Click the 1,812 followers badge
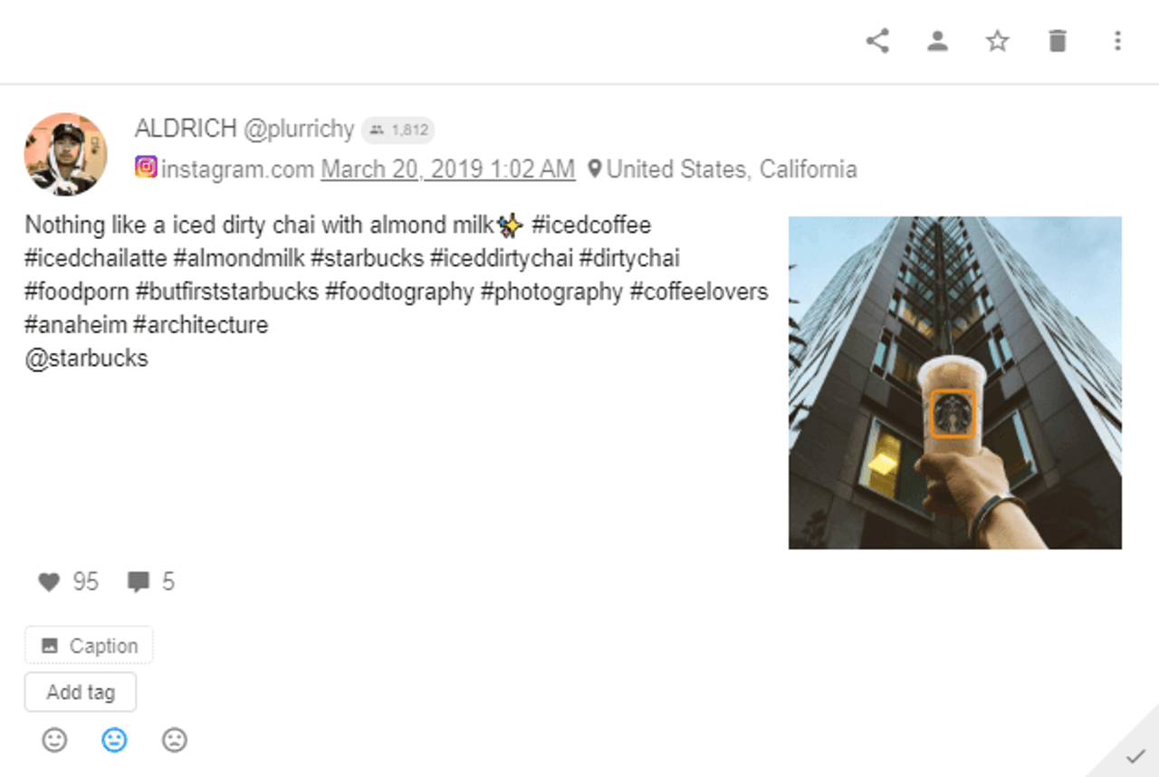 pos(398,130)
